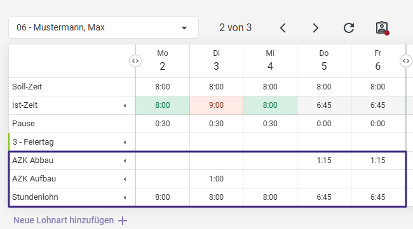
Task: Click the plus icon to add Lohnart
Action: (x=123, y=221)
